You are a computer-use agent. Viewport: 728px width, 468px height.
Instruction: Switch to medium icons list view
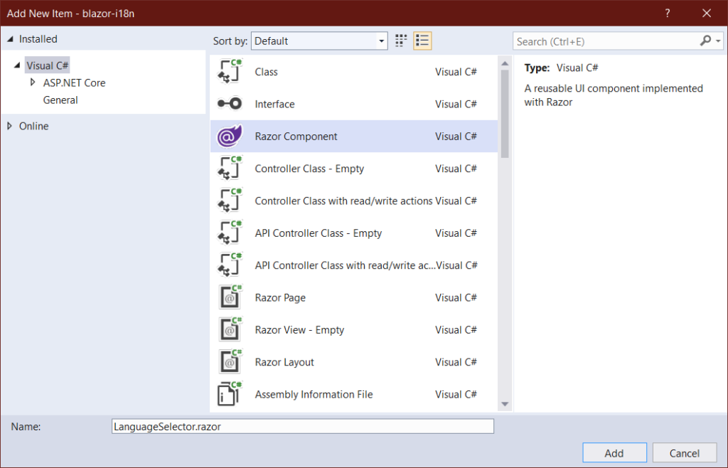[x=422, y=41]
